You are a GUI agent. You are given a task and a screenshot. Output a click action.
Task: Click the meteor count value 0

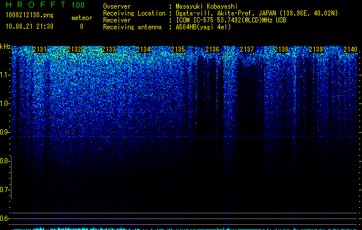tap(82, 26)
